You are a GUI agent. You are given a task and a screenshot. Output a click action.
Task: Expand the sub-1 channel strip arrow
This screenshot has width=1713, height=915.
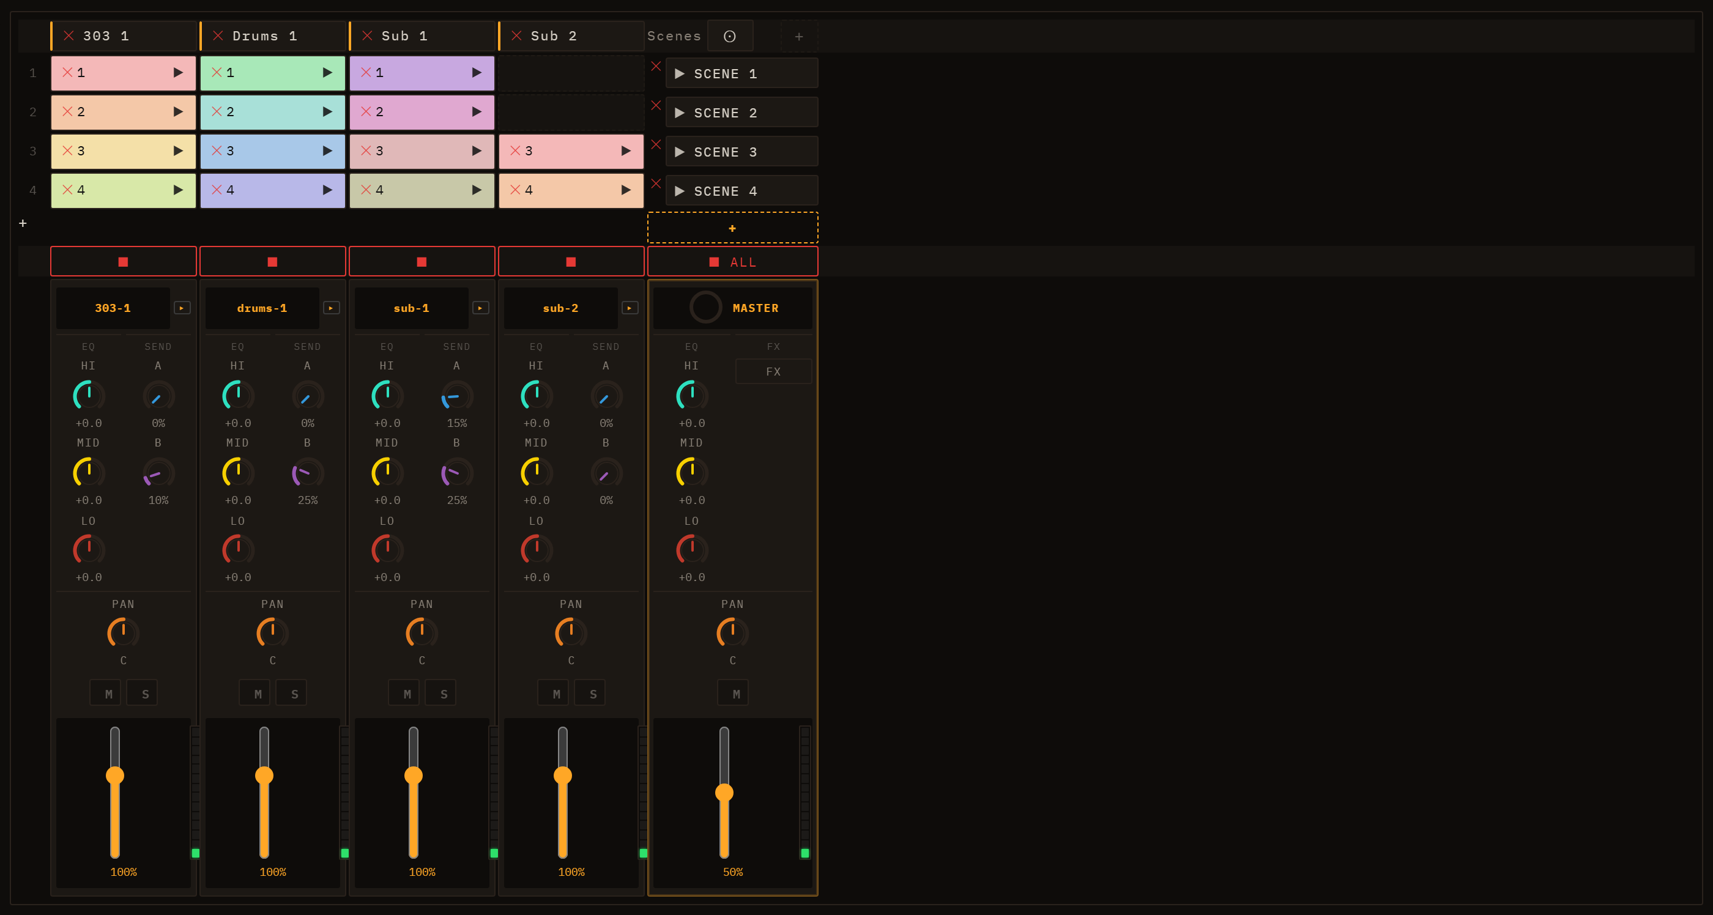point(481,308)
